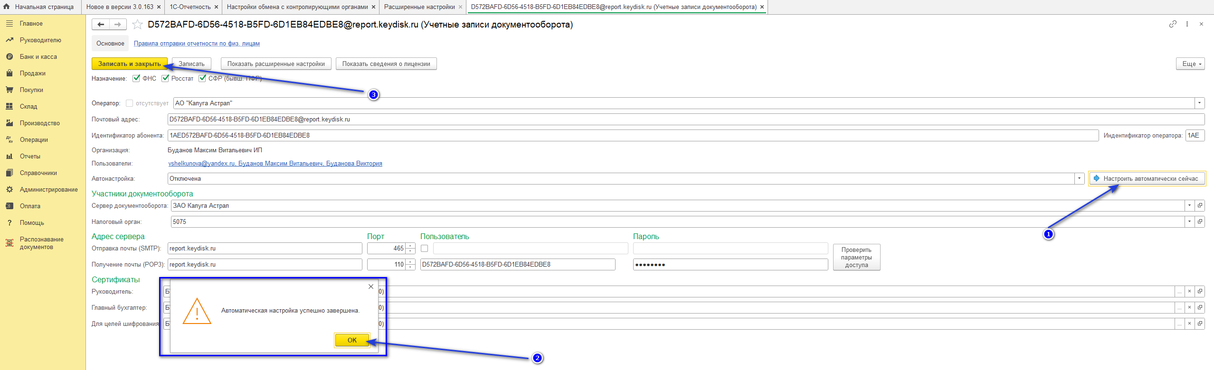Open the Еще menu

pyautogui.click(x=1191, y=64)
